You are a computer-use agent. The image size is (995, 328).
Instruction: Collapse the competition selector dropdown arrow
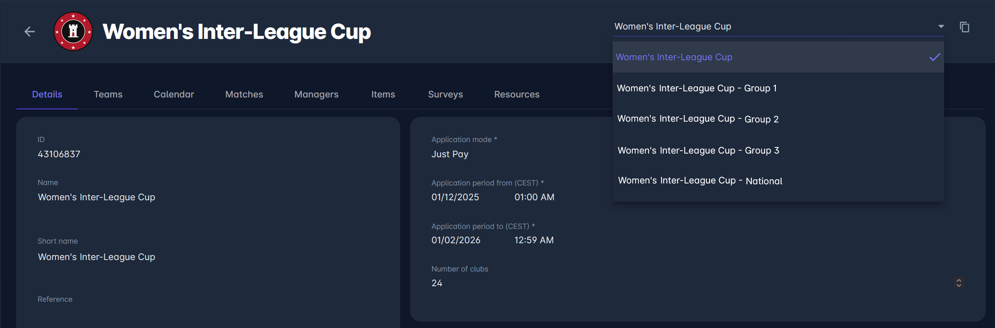tap(941, 26)
